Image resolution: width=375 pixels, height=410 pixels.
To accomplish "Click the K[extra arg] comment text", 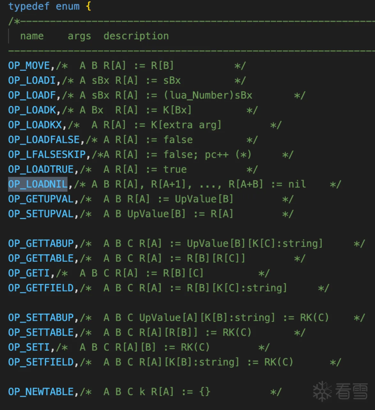I will pyautogui.click(x=186, y=125).
